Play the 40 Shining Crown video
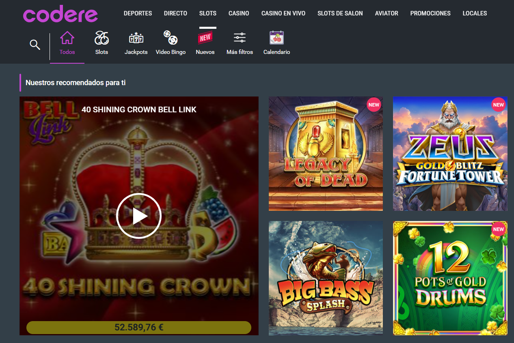Image resolution: width=514 pixels, height=343 pixels. (139, 216)
